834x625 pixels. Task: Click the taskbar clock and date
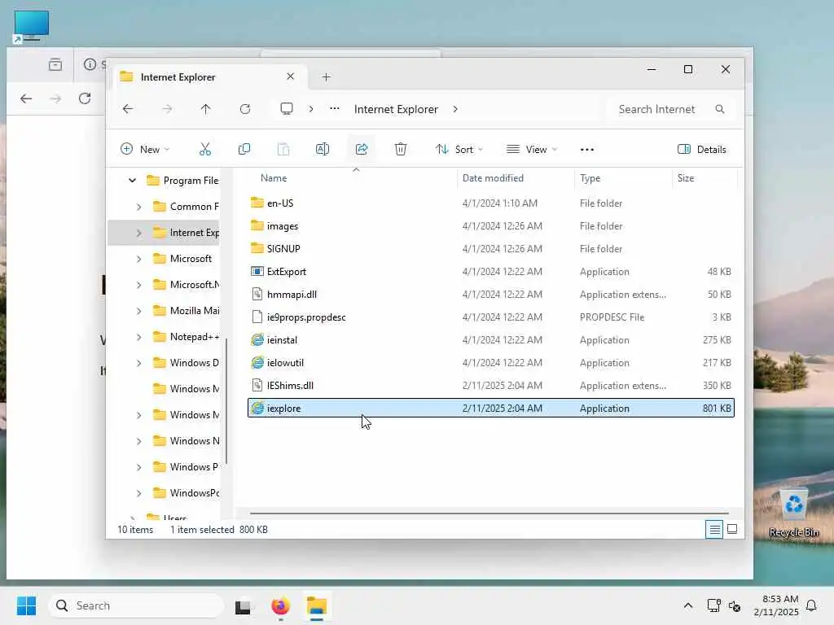coord(776,605)
